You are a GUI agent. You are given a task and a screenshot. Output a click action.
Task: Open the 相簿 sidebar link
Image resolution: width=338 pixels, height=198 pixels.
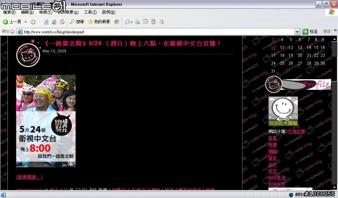point(273,145)
